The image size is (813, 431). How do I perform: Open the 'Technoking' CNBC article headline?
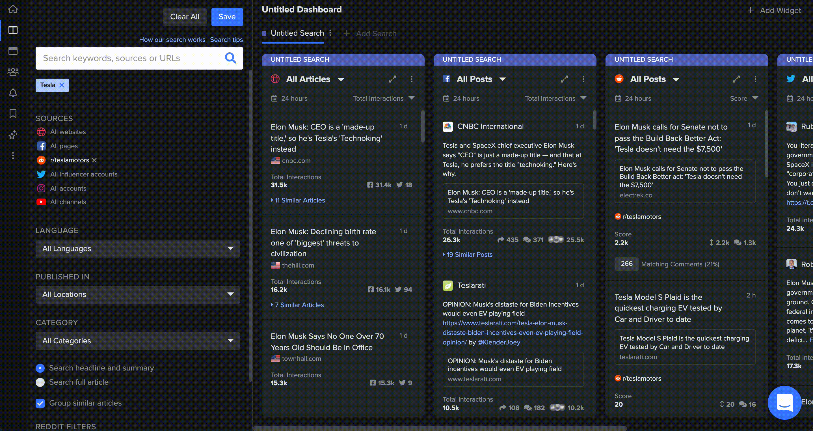(x=326, y=138)
